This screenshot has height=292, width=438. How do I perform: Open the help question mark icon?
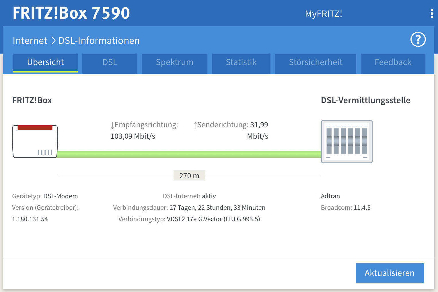coord(418,40)
